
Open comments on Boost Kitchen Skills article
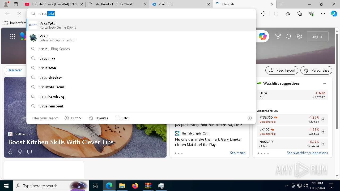click(29, 152)
